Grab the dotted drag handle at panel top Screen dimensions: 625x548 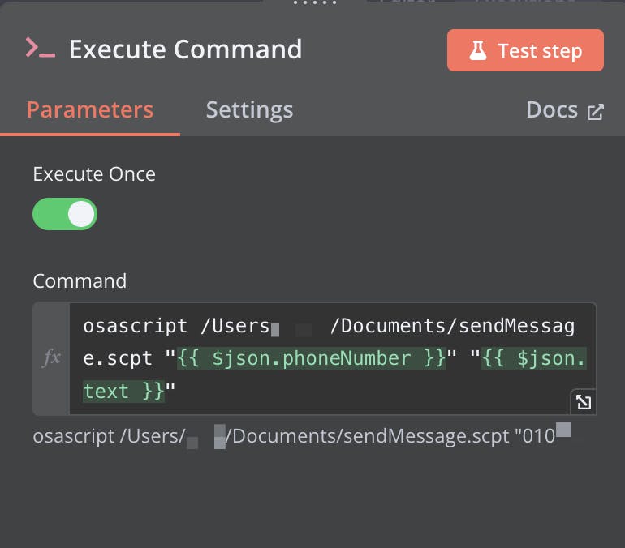[x=317, y=3]
